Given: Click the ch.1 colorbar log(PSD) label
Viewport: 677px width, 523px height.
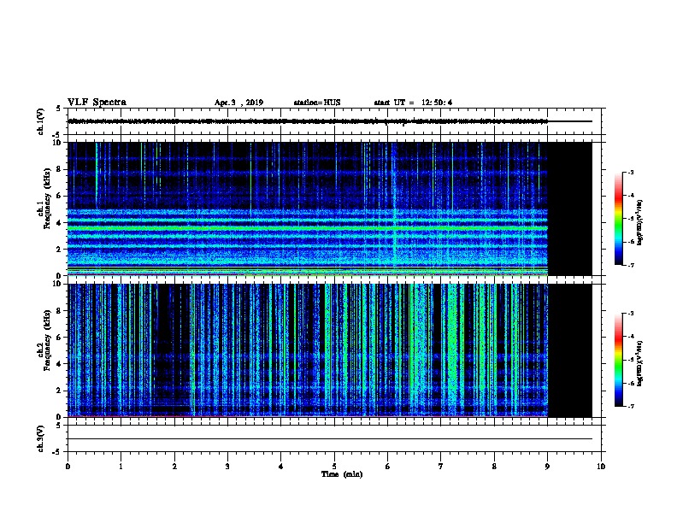Looking at the screenshot, I should pos(639,222).
